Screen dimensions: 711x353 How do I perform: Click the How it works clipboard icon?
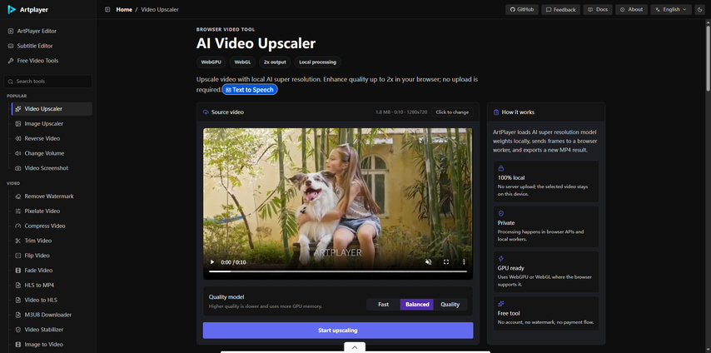(x=496, y=112)
